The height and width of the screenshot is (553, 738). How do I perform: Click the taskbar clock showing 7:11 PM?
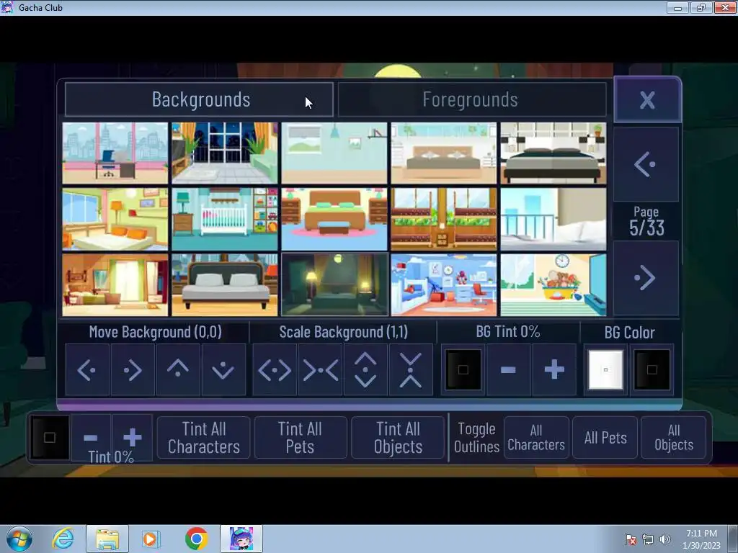(701, 539)
